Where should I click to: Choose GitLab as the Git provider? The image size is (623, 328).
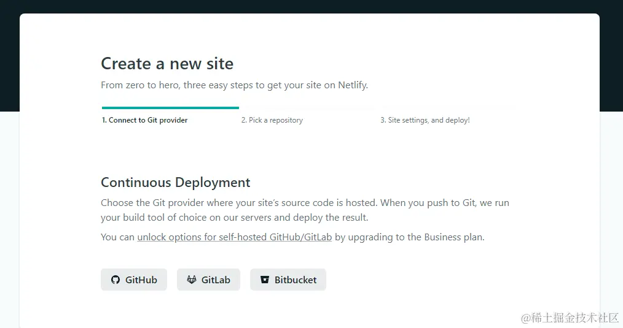pos(209,280)
